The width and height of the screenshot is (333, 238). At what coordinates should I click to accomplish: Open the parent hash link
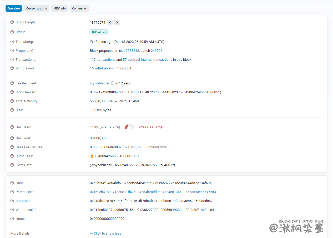point(153,192)
